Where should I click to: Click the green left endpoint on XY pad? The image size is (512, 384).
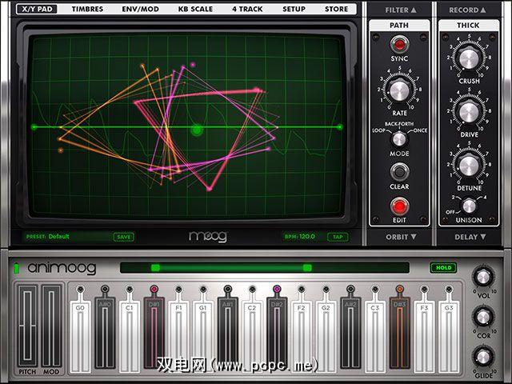click(34, 127)
